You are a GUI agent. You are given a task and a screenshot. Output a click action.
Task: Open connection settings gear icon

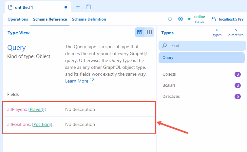180,19
